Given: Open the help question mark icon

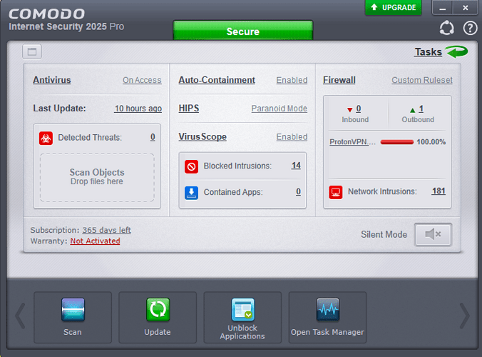Looking at the screenshot, I should (470, 28).
